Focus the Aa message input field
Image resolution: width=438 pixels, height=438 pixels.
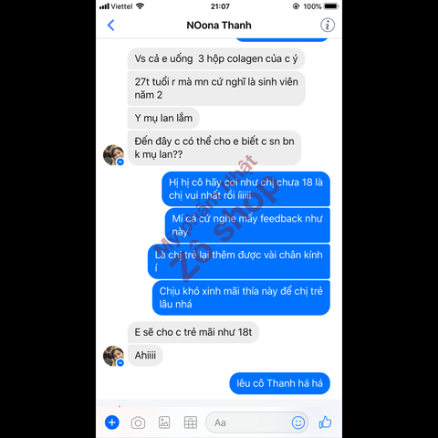pyautogui.click(x=257, y=422)
